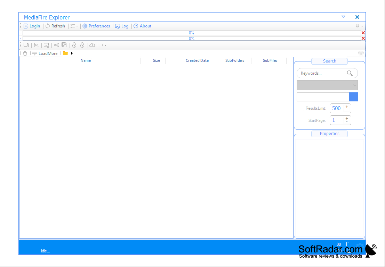385x267 pixels.
Task: Click the blue square button
Action: [x=354, y=97]
